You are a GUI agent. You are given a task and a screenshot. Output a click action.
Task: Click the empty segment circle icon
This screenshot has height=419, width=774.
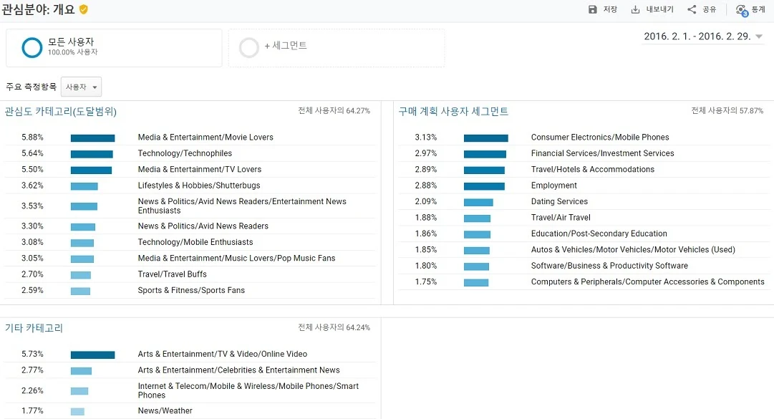248,48
